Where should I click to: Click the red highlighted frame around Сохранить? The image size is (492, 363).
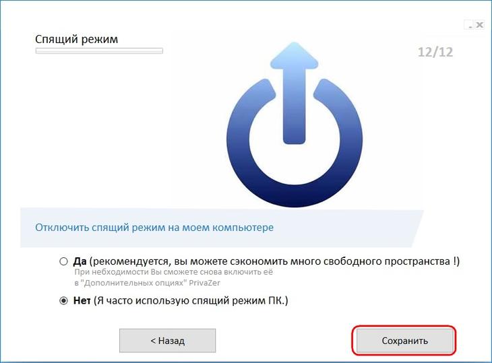404,340
